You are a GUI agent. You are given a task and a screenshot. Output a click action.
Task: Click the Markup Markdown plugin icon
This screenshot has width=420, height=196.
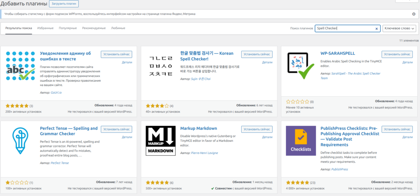(160, 141)
